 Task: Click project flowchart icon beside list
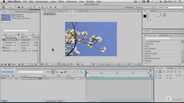39,37
